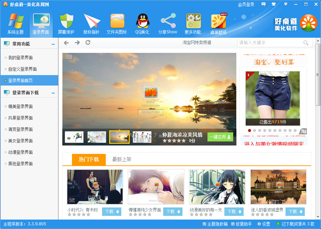The height and width of the screenshot is (229, 321).
Task: Click the 好桌道 orange logo
Action: [x=308, y=23]
